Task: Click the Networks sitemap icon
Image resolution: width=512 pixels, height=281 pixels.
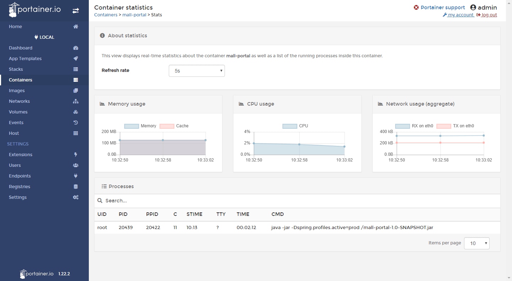Action: pyautogui.click(x=75, y=101)
